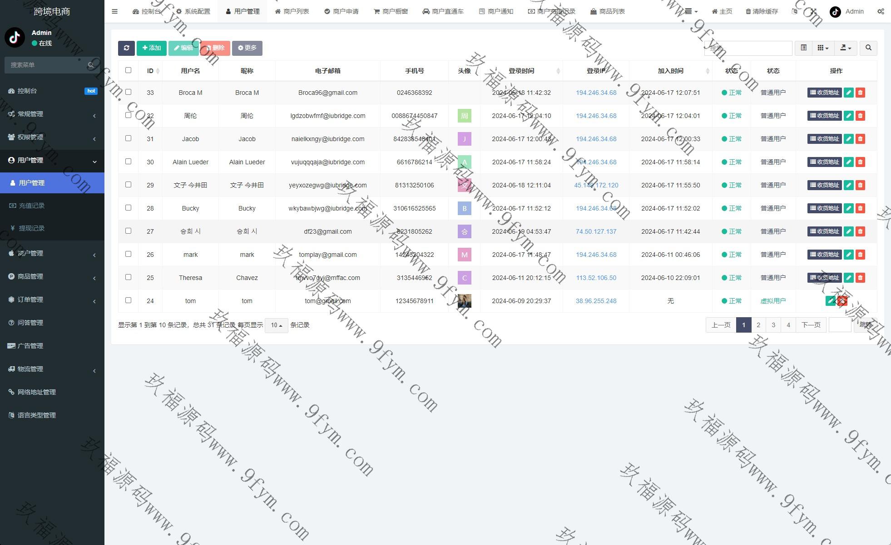The width and height of the screenshot is (891, 545).
Task: Click the hamburger menu icon to collapse sidebar
Action: (x=114, y=12)
